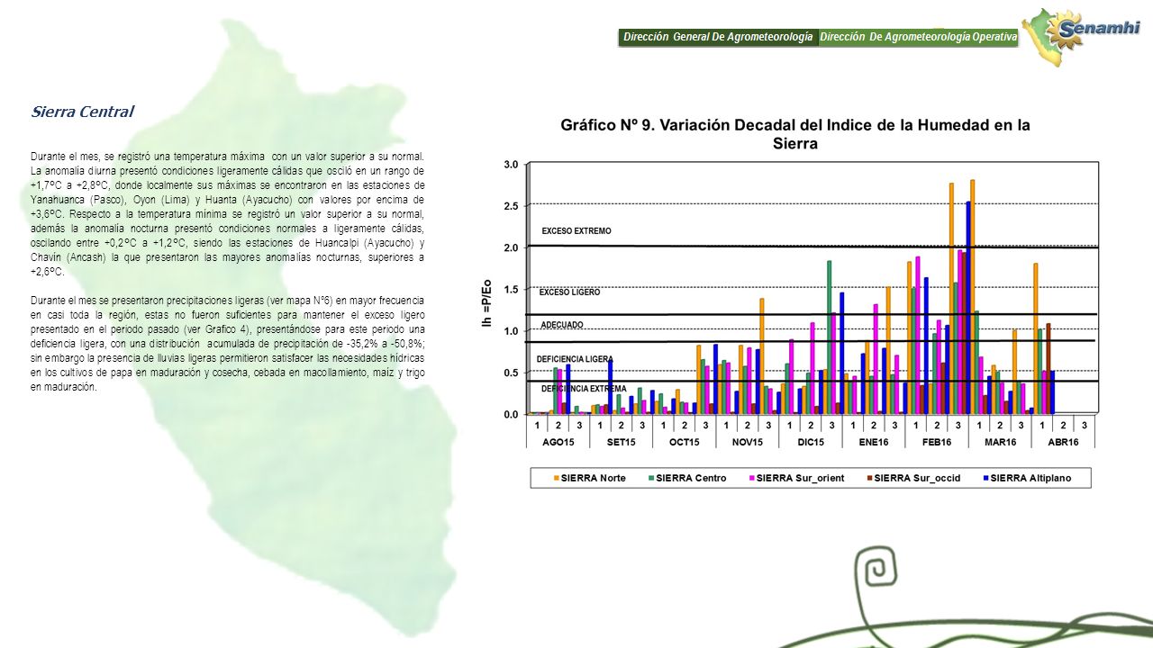Click the 1.0 value on the y-axis
This screenshot has width=1153, height=648.
coord(510,331)
